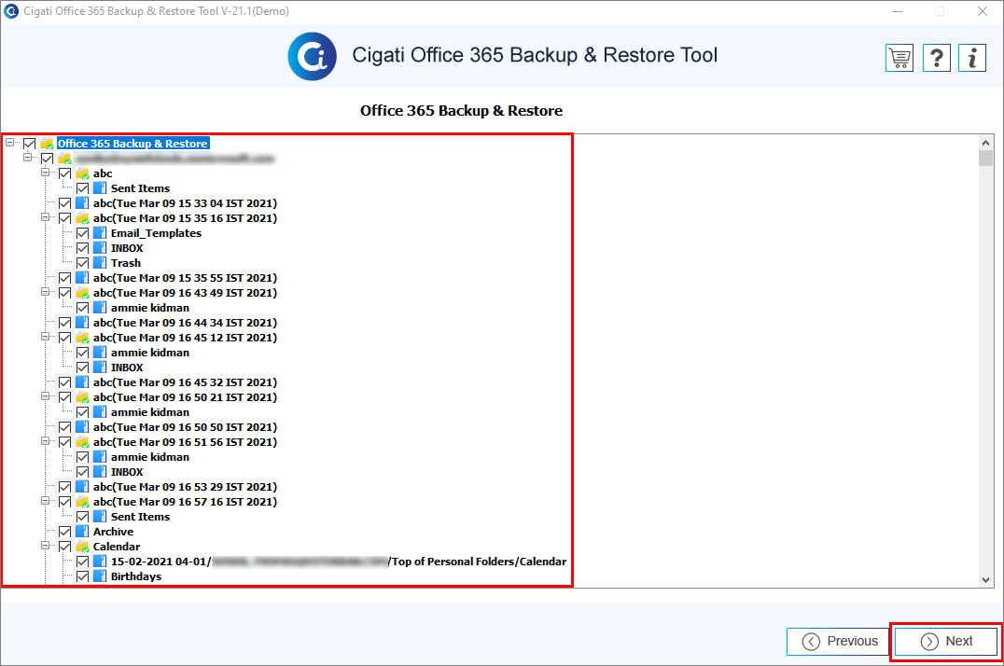This screenshot has height=666, width=1004.
Task: Toggle the Calendar checkbox
Action: coord(64,547)
